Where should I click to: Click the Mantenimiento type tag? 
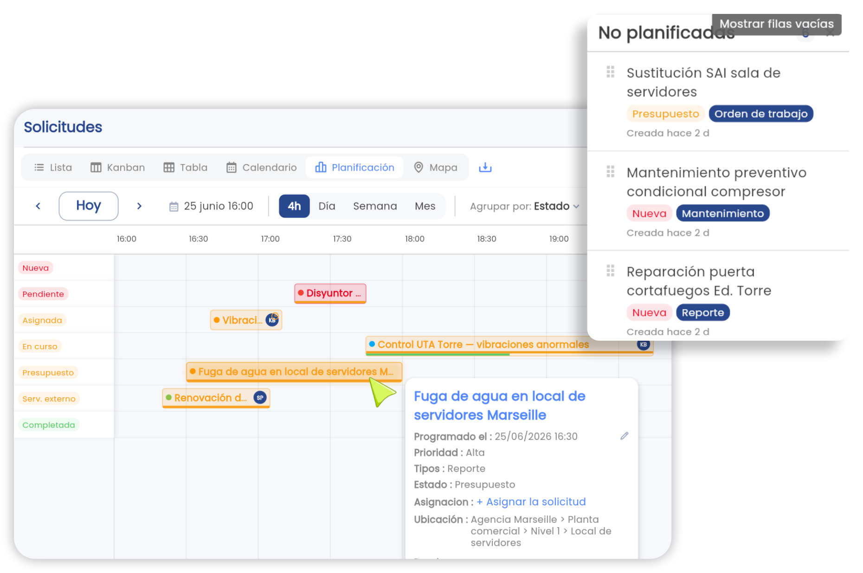click(722, 213)
